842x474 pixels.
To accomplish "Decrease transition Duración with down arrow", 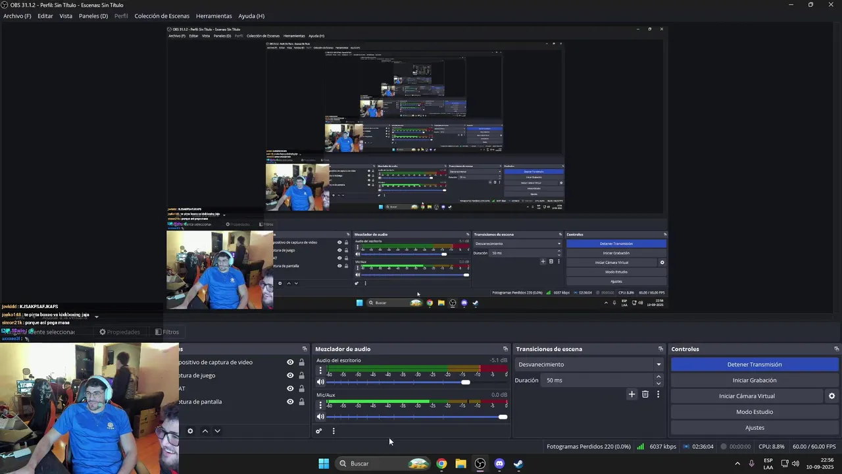I will (x=658, y=383).
